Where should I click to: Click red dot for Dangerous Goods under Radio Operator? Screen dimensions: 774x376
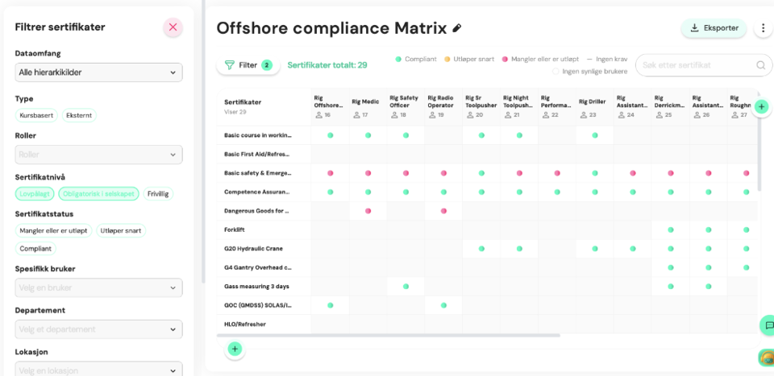pyautogui.click(x=443, y=211)
